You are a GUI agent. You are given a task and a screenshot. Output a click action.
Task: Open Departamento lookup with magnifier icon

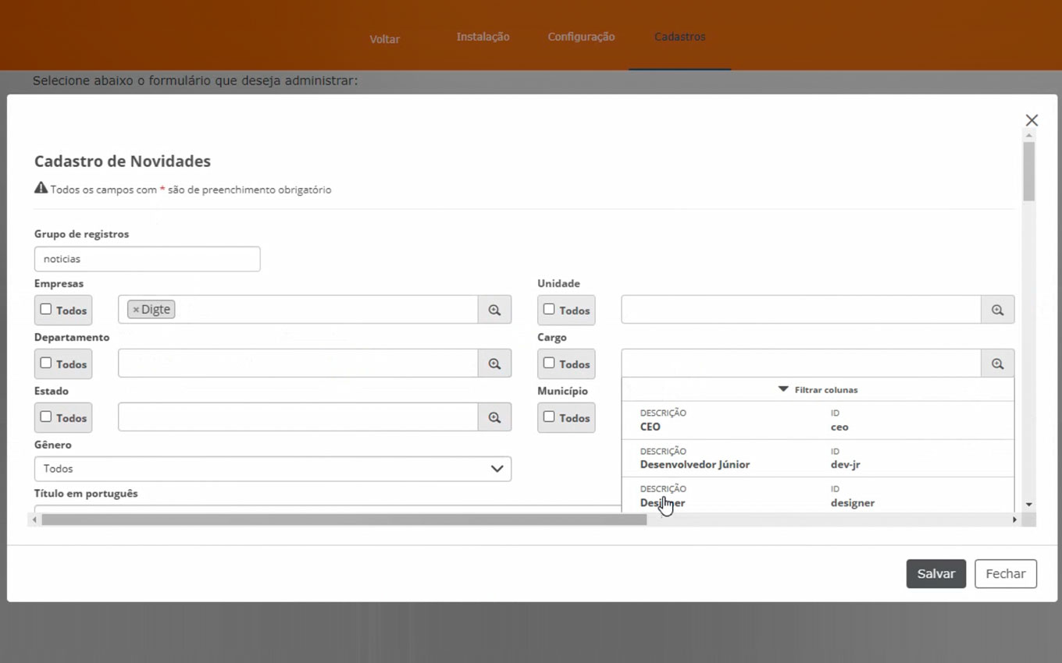tap(494, 363)
